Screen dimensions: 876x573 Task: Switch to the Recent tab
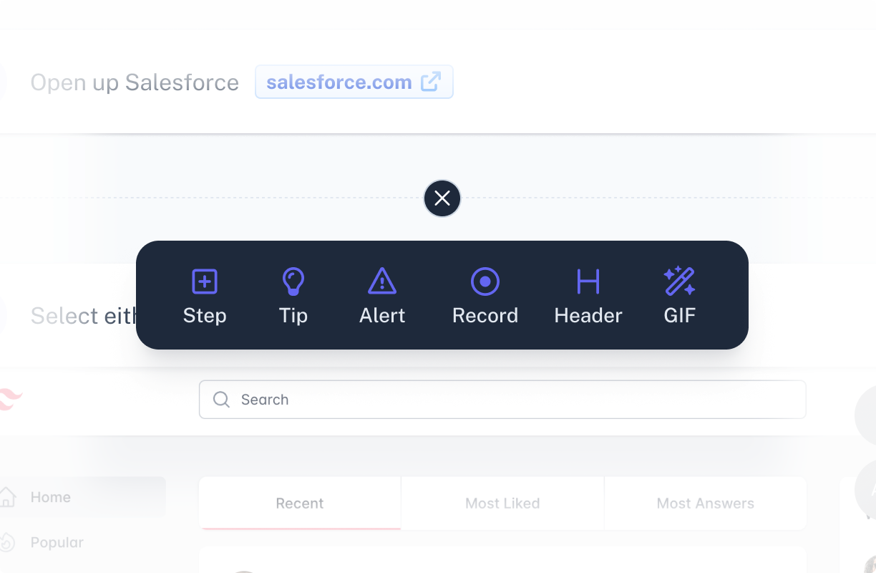300,504
